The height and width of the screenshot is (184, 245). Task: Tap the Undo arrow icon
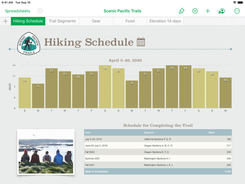pos(40,11)
